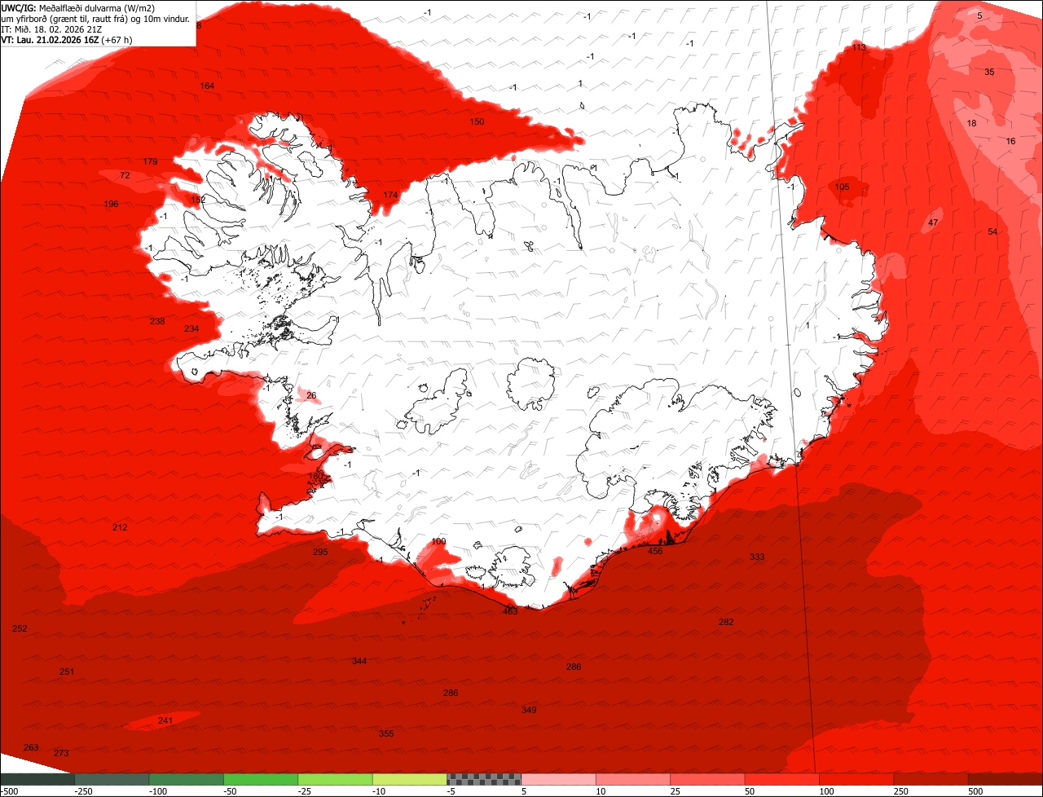The height and width of the screenshot is (797, 1043).
Task: Pick the yellow-green swatch between -10 and -5
Action: click(409, 779)
